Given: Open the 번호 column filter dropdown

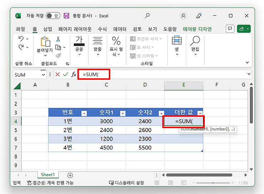Looking at the screenshot, I should (84, 114).
